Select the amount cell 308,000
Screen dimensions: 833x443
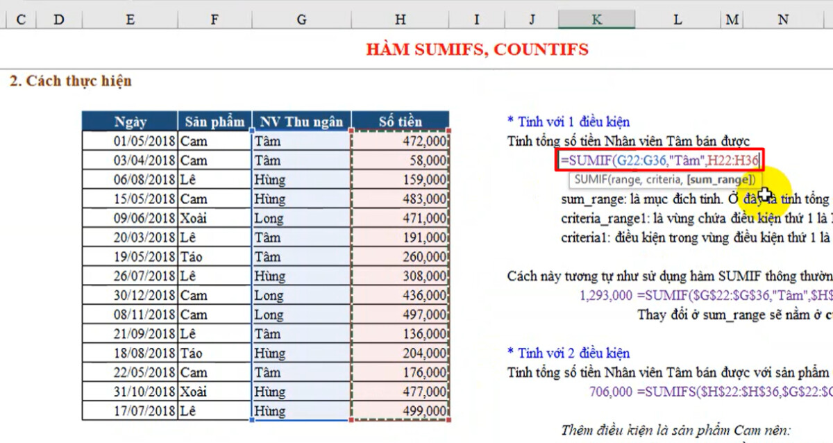click(401, 276)
